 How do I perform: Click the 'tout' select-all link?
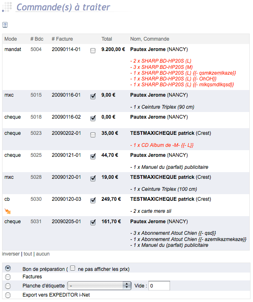point(28,254)
